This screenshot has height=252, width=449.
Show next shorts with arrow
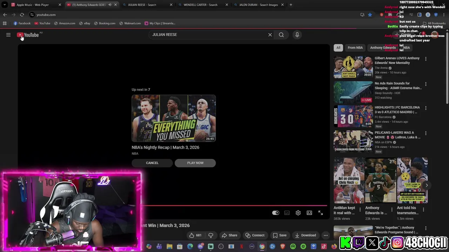(x=427, y=185)
